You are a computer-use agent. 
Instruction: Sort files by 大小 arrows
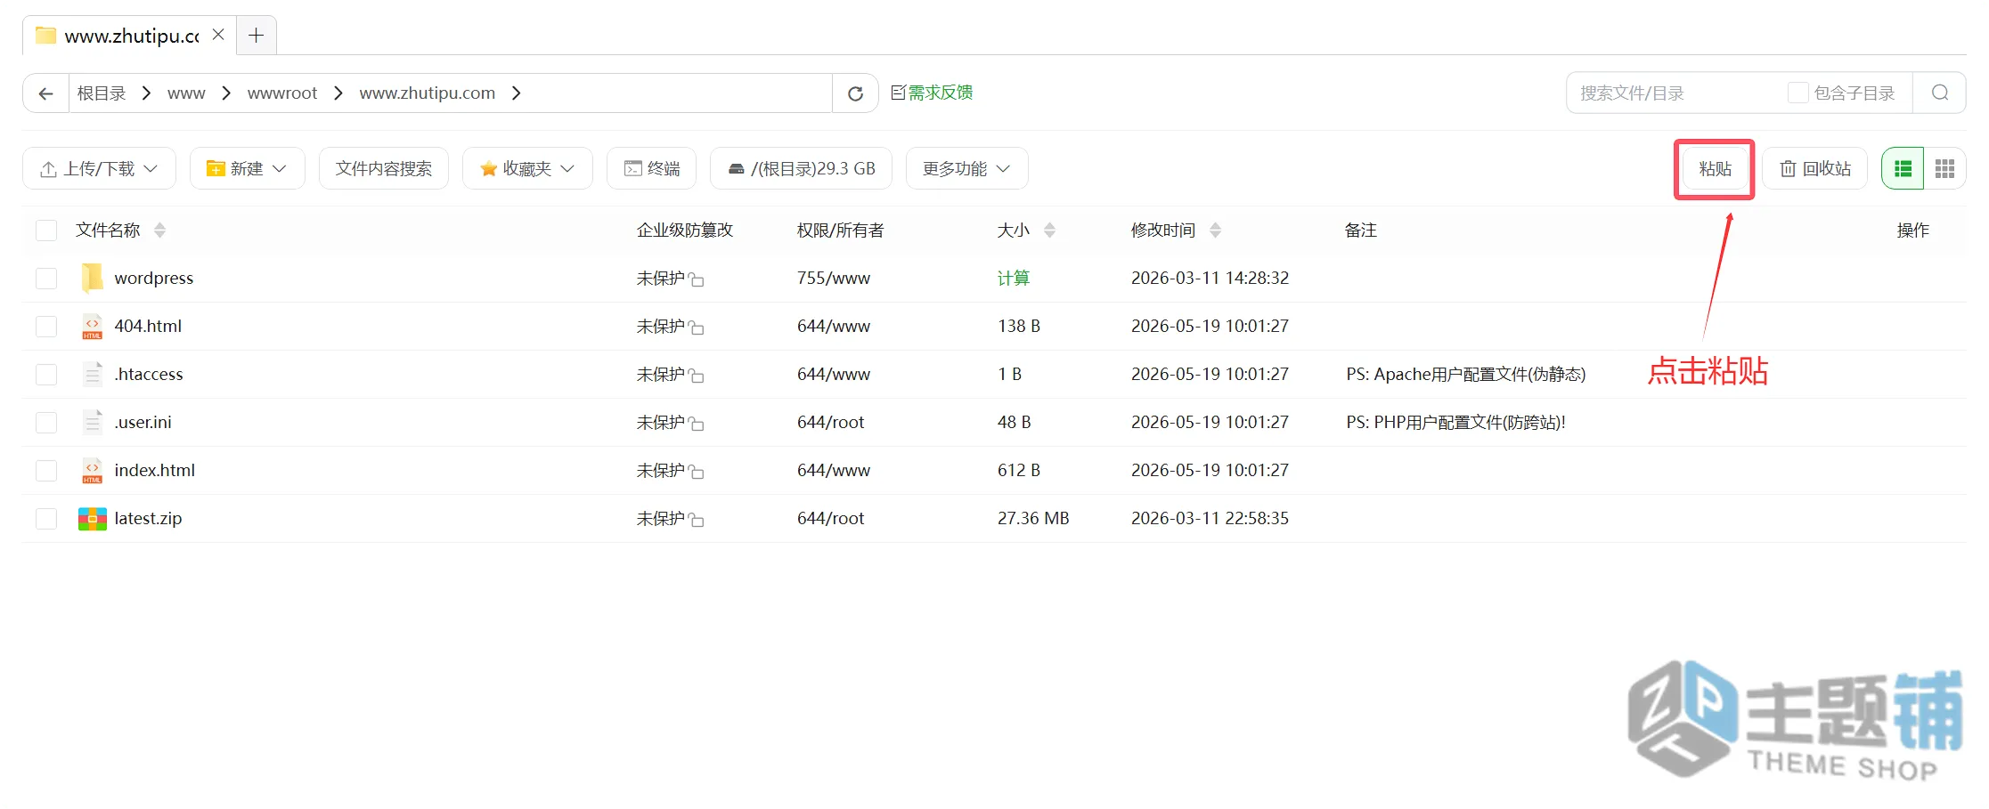click(x=1050, y=230)
